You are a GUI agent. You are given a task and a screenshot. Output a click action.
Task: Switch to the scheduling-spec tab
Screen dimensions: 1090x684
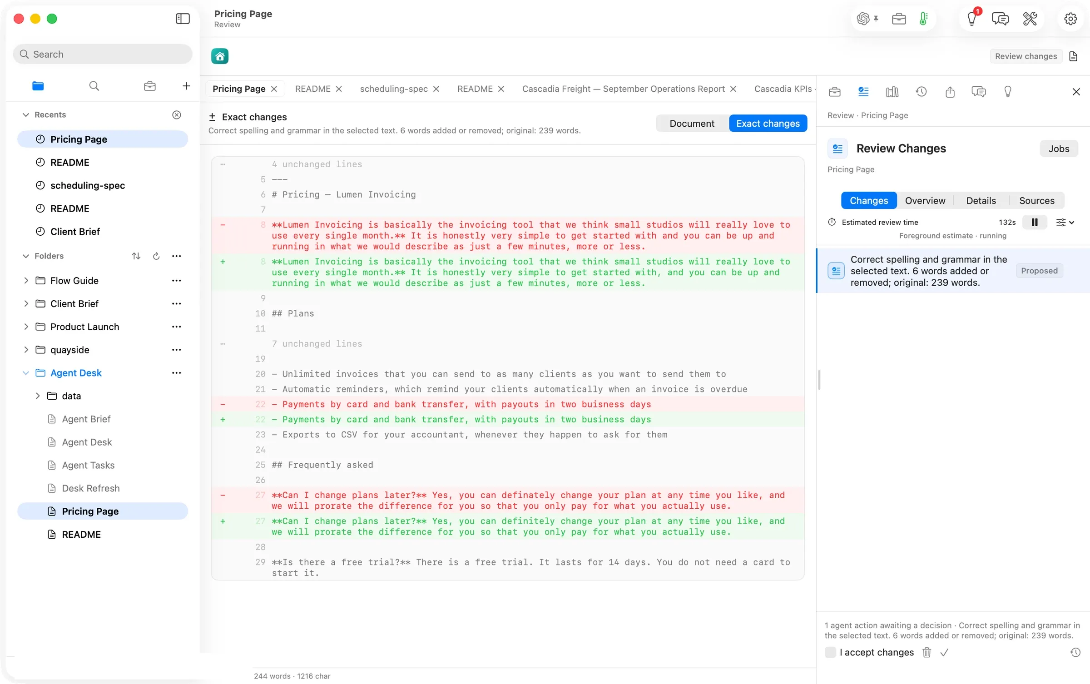(394, 89)
